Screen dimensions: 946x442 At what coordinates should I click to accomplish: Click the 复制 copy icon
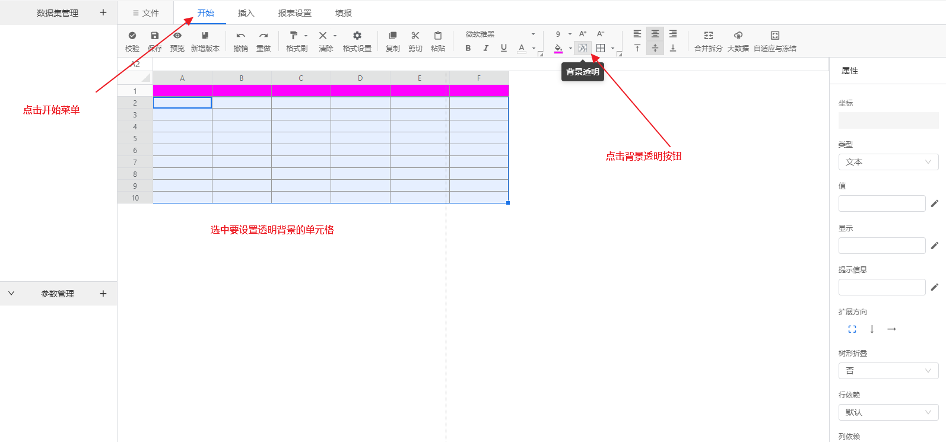click(x=393, y=36)
